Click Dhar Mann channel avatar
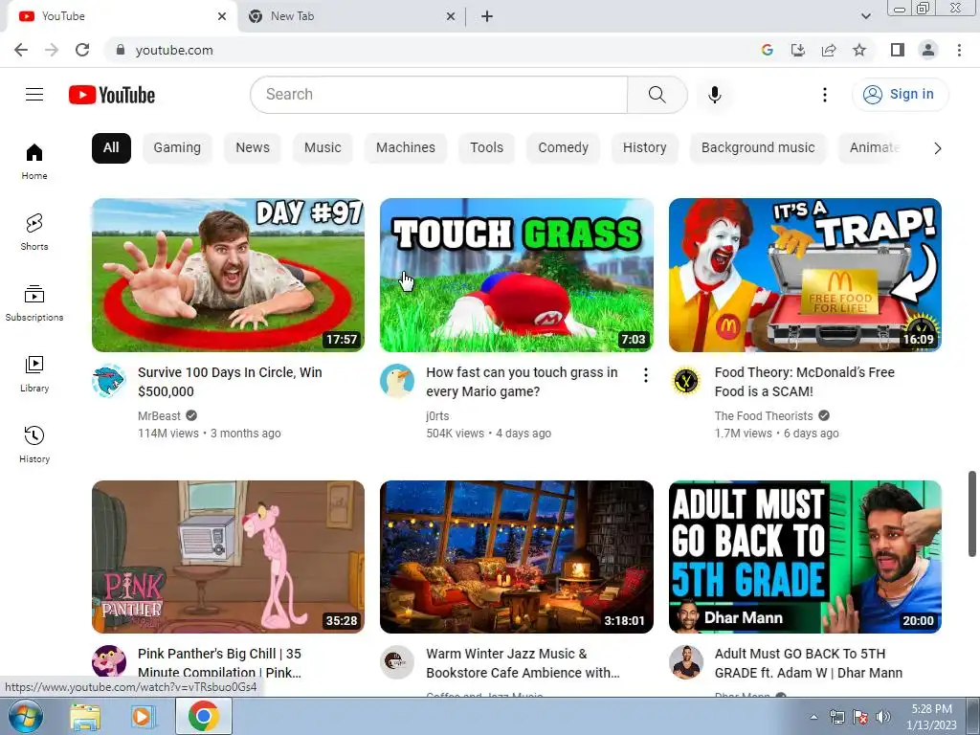The height and width of the screenshot is (735, 980). coord(685,662)
